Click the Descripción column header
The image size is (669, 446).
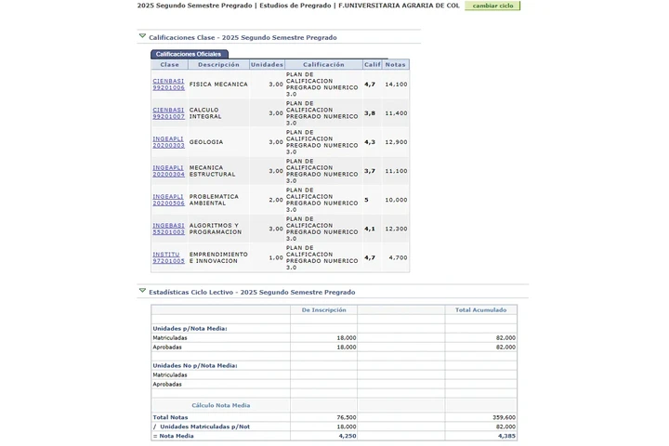(x=218, y=65)
